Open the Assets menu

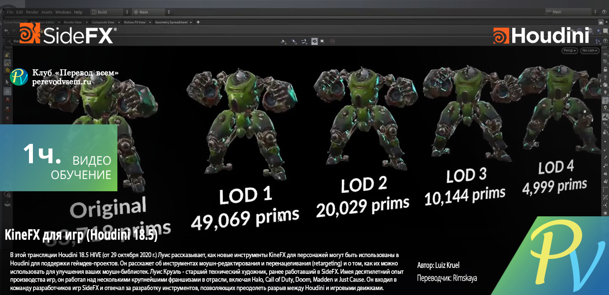47,12
